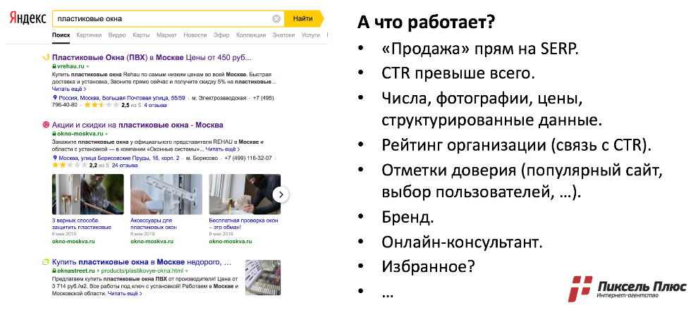Screen dimensions: 698x322
Task: Open the masked man with money thumbnail
Action: [x=245, y=194]
